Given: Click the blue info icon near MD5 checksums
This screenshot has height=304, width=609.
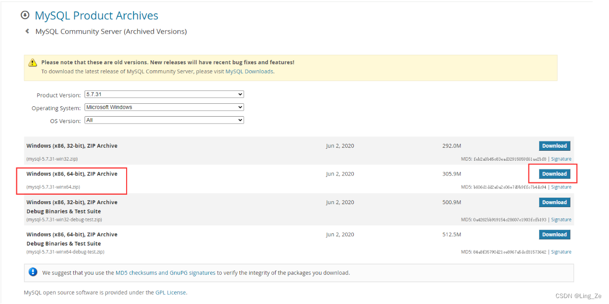Looking at the screenshot, I should click(33, 272).
